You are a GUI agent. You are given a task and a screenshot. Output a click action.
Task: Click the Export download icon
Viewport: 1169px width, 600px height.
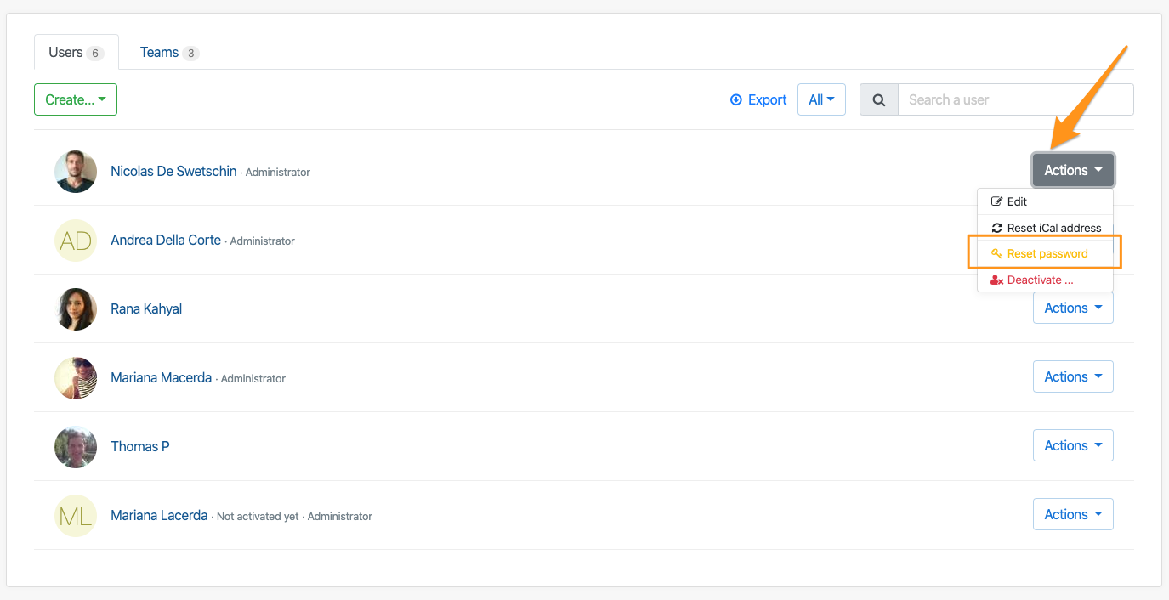point(736,99)
